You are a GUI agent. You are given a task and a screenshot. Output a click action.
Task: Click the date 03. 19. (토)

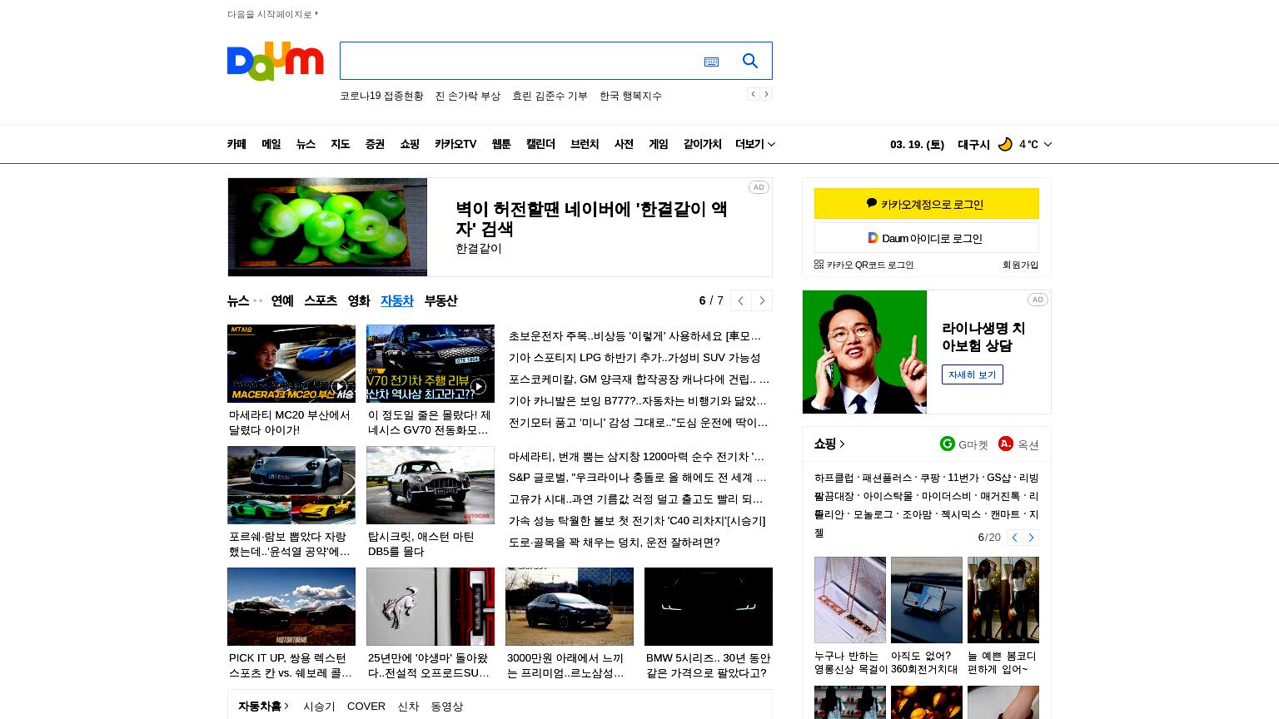917,144
